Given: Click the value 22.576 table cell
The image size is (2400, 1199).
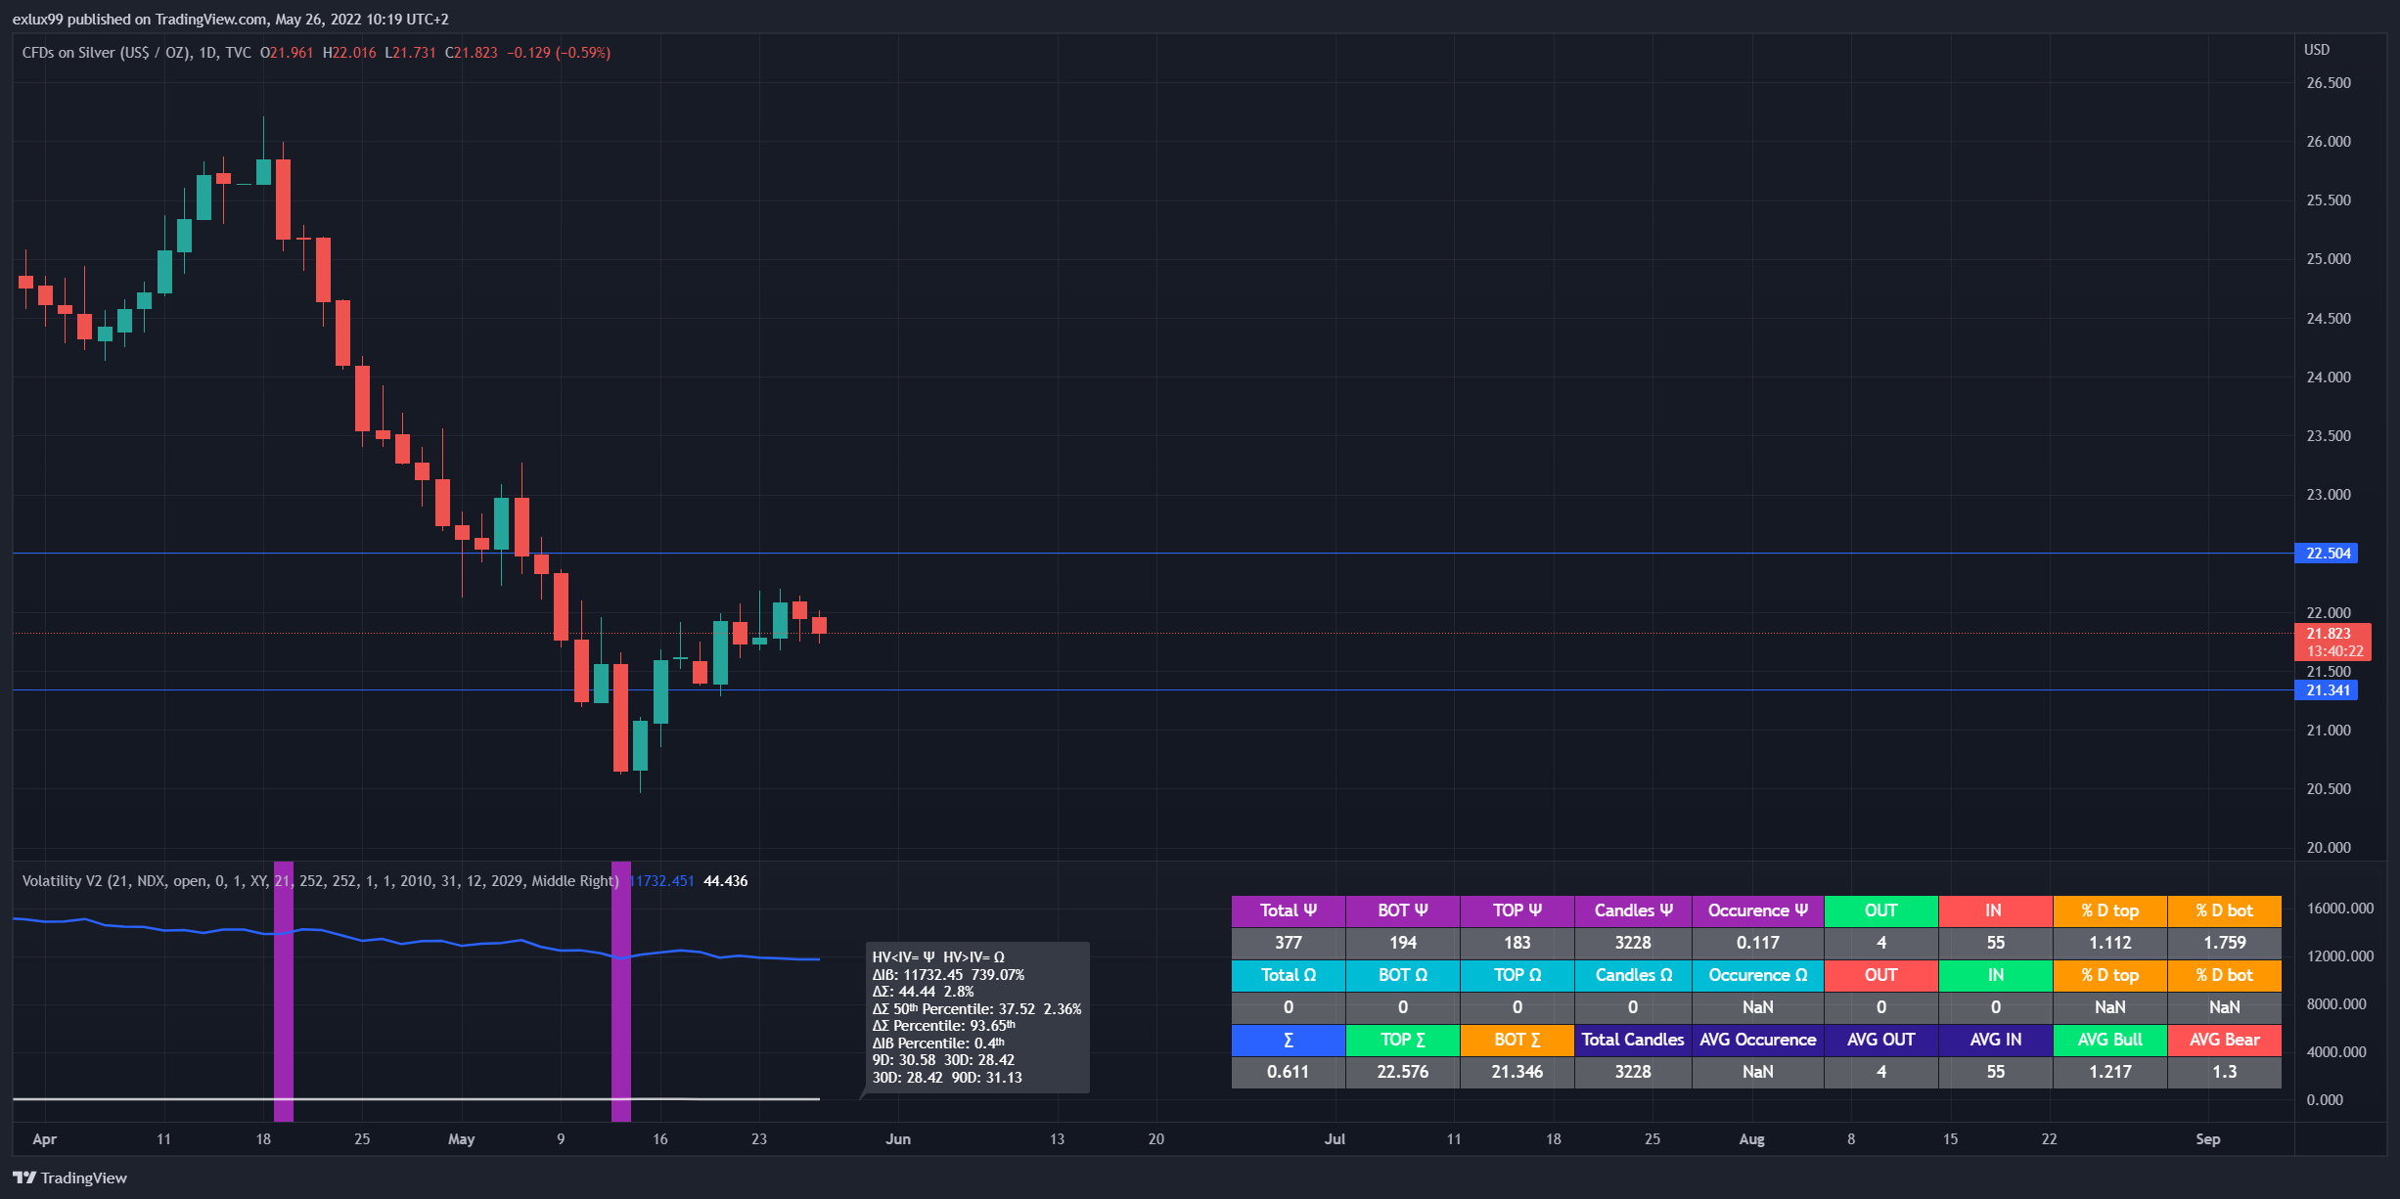Looking at the screenshot, I should (1402, 1072).
